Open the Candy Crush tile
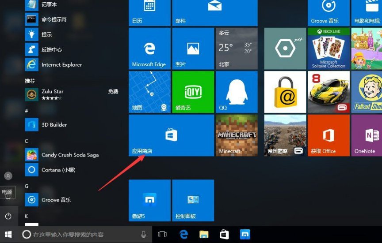This screenshot has height=243, width=382. click(x=367, y=49)
